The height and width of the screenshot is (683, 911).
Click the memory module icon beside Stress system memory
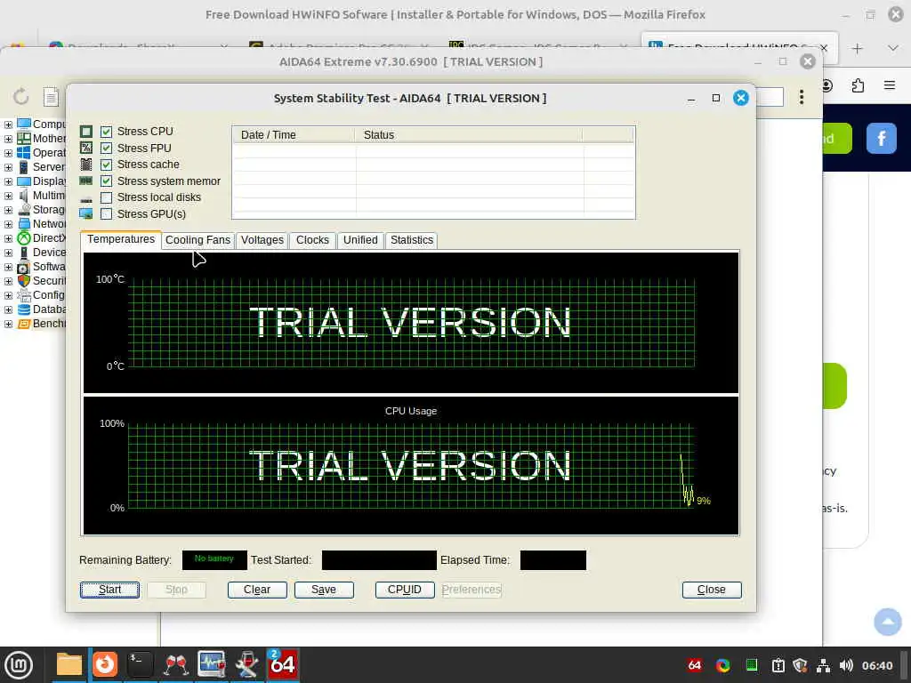click(86, 181)
